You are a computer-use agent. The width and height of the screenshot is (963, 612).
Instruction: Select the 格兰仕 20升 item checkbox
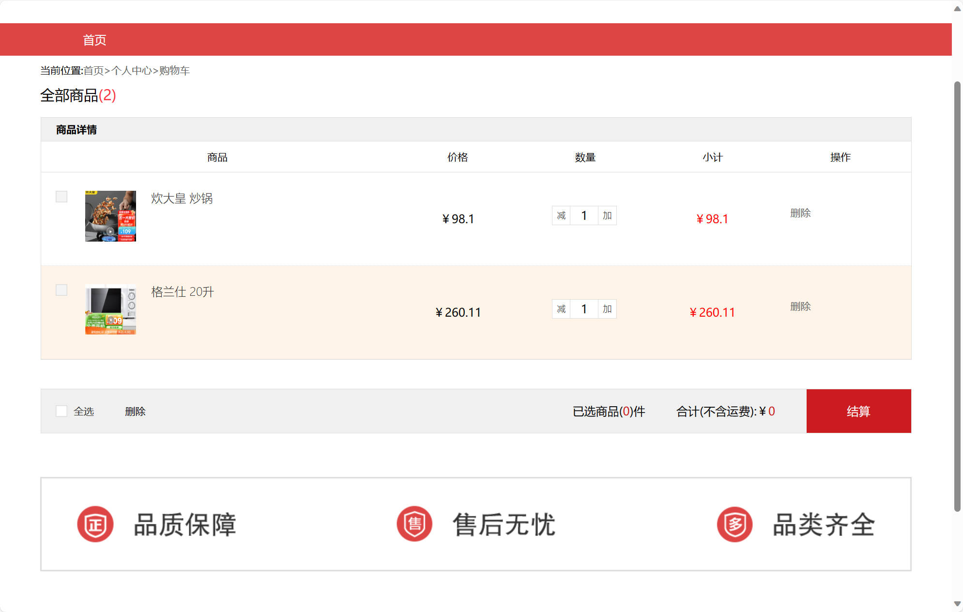tap(61, 290)
